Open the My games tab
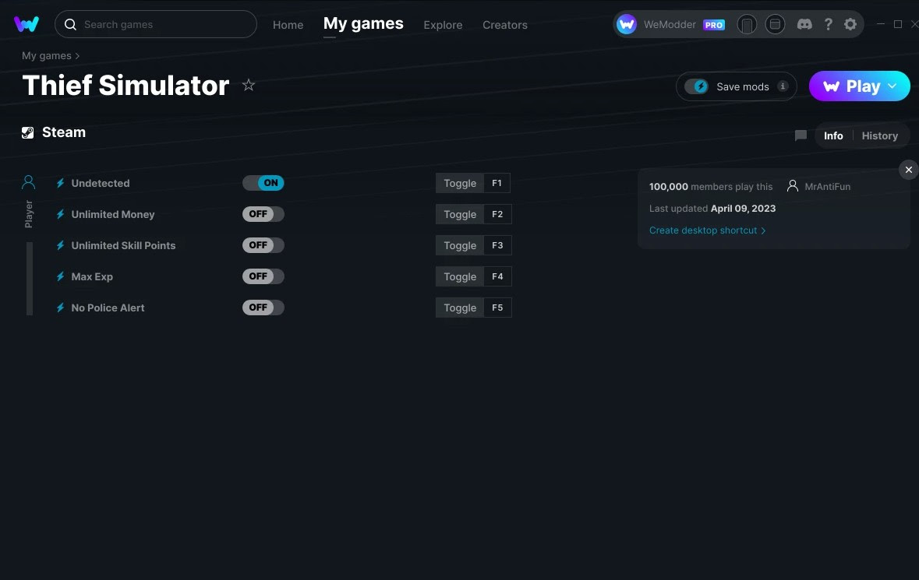The image size is (919, 580). (363, 23)
